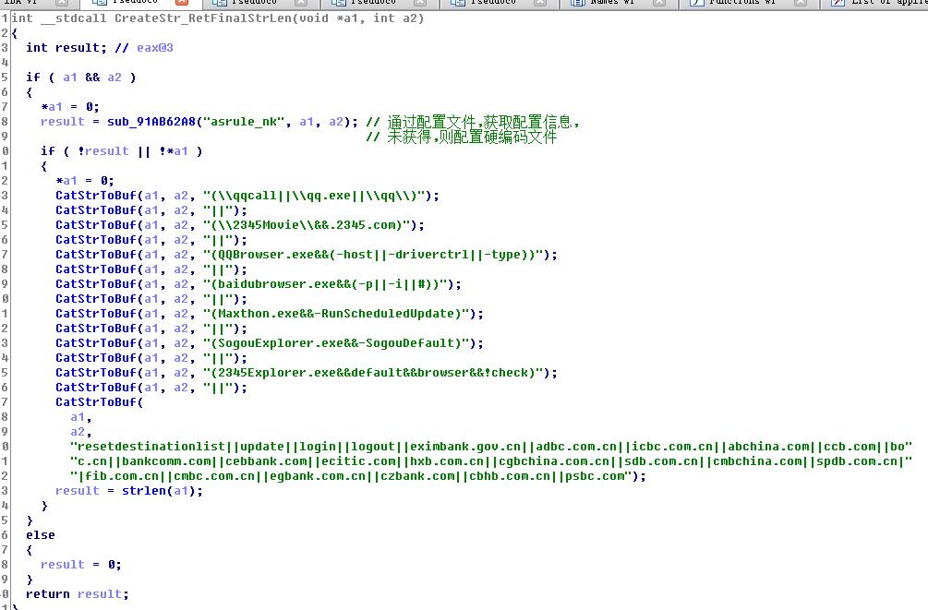Switch to the Functions window tab
The image size is (928, 610).
click(x=742, y=3)
